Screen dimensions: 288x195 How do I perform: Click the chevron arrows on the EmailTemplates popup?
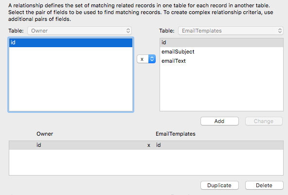pos(280,31)
